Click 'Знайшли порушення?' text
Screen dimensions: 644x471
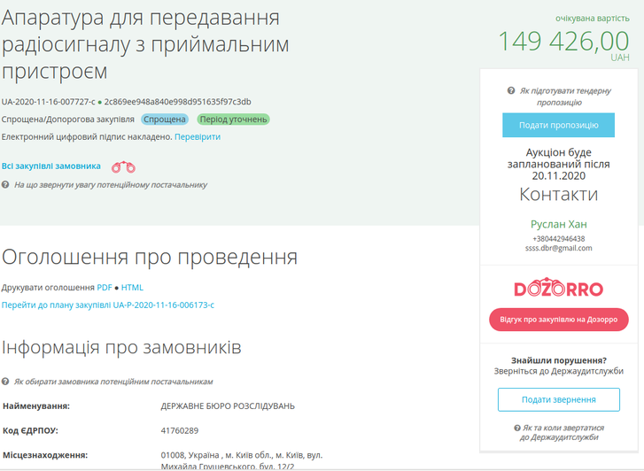coord(559,360)
